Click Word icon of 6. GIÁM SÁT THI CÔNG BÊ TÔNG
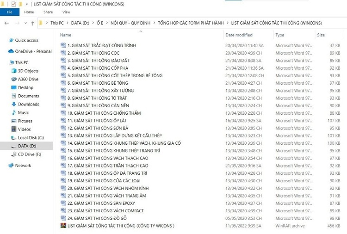Image resolution: width=347 pixels, height=234 pixels. pos(63,83)
